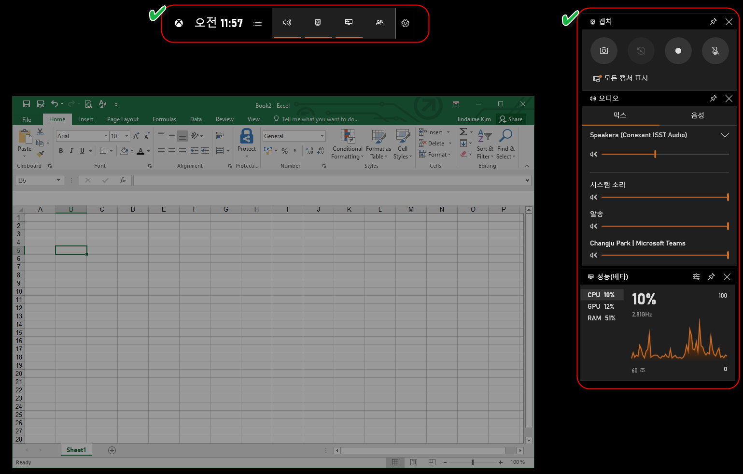Take a screenshot with the camera button

(604, 51)
